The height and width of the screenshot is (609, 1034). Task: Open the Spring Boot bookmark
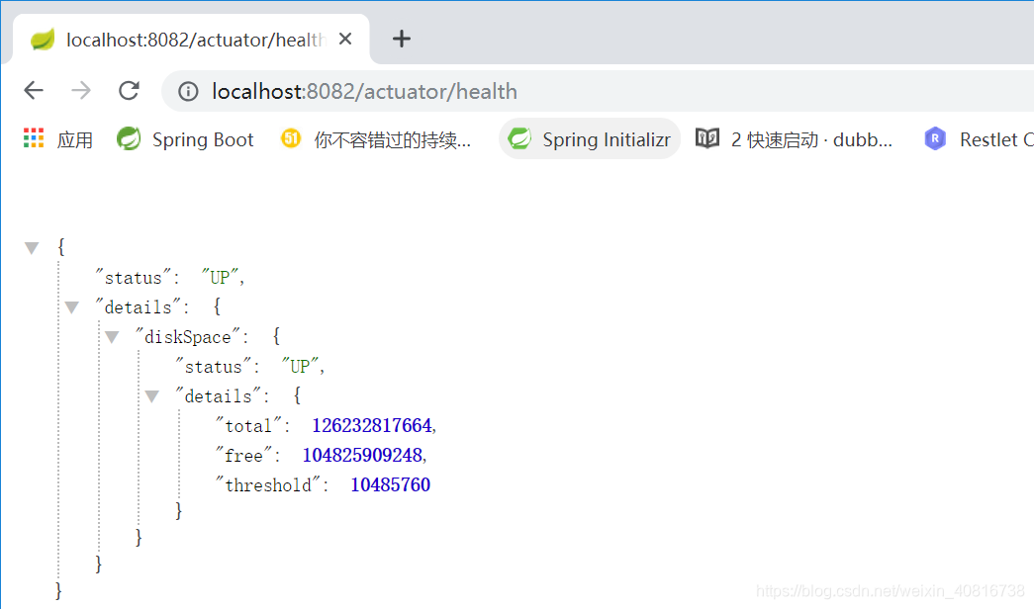pyautogui.click(x=185, y=139)
